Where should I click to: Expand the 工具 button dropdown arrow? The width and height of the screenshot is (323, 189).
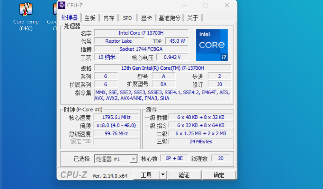(x=163, y=175)
